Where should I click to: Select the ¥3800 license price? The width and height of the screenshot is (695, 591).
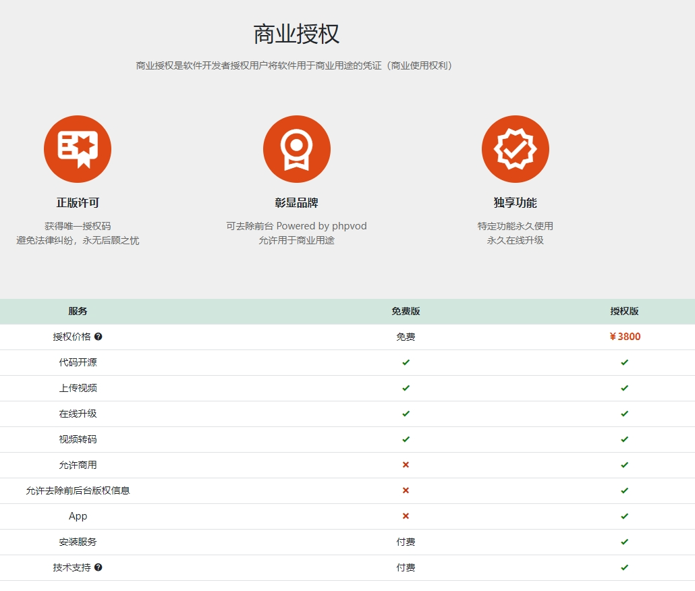(x=624, y=337)
